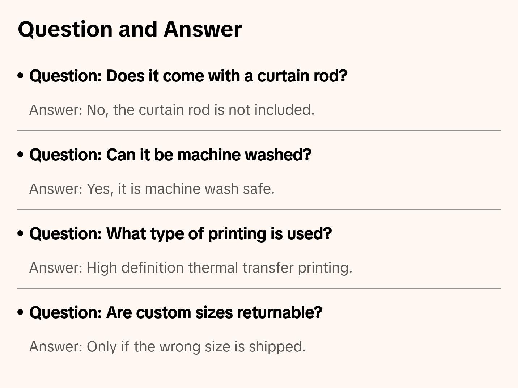The image size is (518, 388).
Task: Click the 'Answer:' label before 'High definition'
Action: coord(56,268)
